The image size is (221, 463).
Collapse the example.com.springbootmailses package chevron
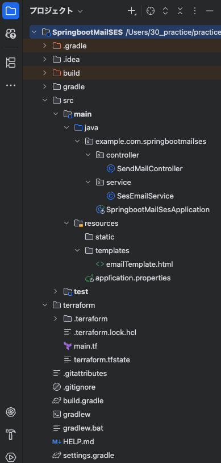coord(77,142)
